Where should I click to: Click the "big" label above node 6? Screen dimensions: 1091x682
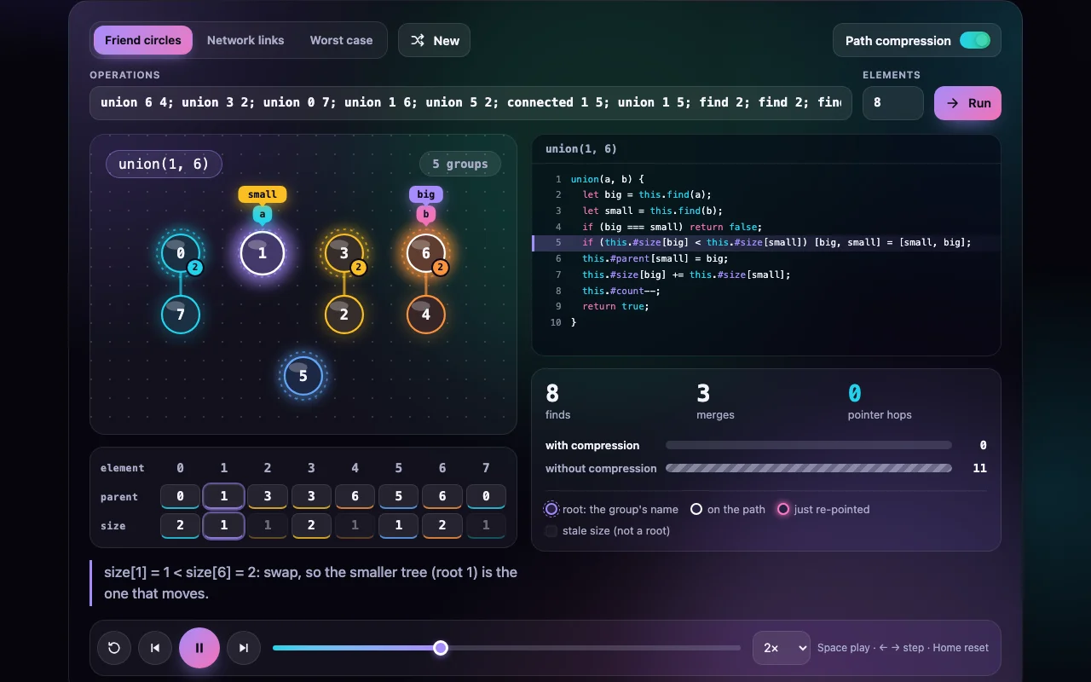click(426, 194)
